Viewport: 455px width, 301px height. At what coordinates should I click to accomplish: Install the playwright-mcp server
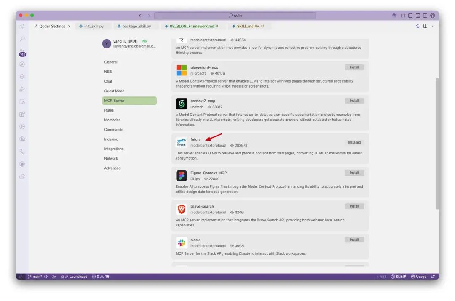point(354,67)
